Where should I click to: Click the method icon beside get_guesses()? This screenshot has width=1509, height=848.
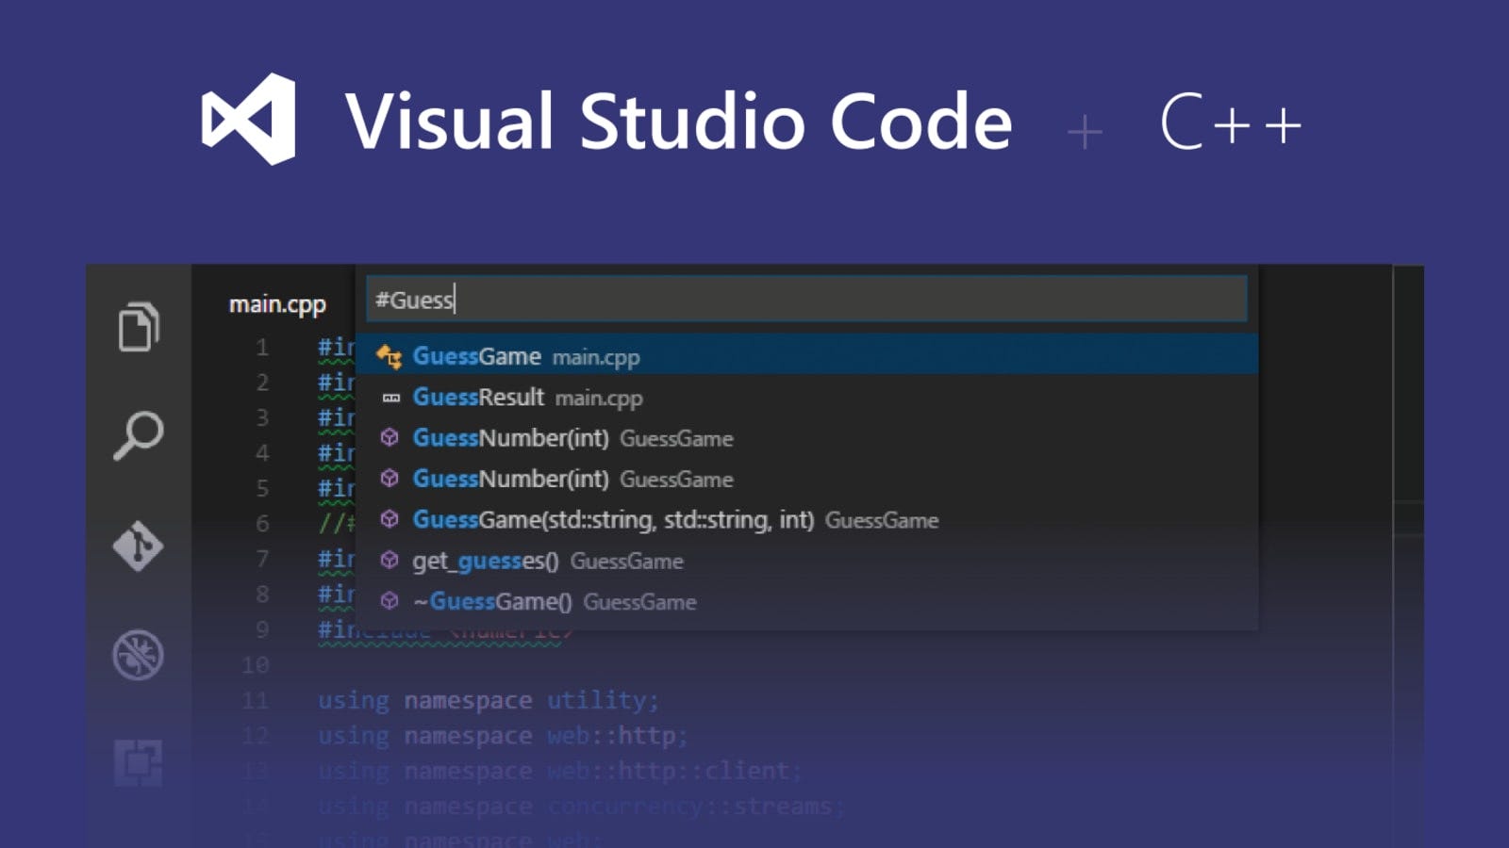pyautogui.click(x=390, y=562)
